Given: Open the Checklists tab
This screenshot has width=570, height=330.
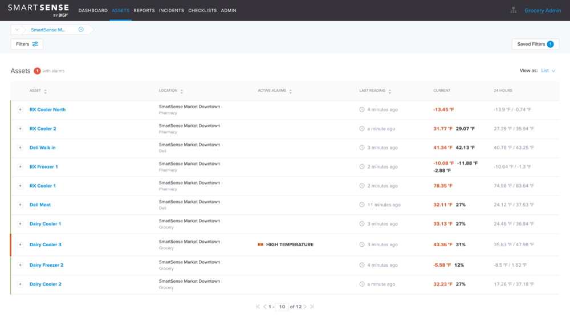Looking at the screenshot, I should [202, 10].
